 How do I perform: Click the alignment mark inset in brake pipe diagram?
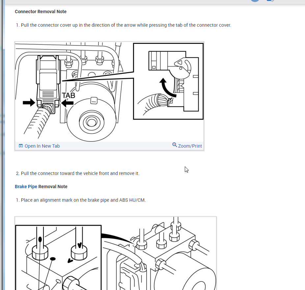pyautogui.click(x=58, y=257)
